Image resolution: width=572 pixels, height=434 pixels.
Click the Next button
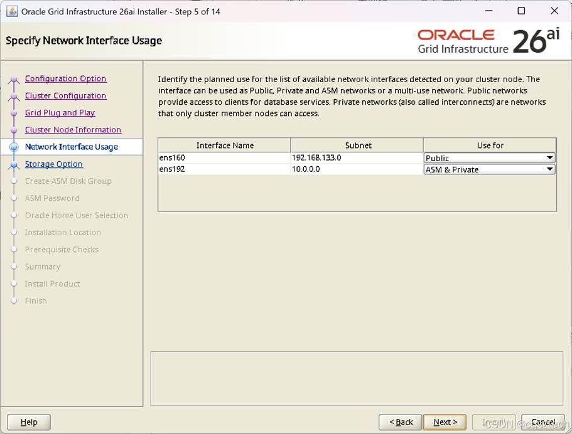(x=445, y=422)
